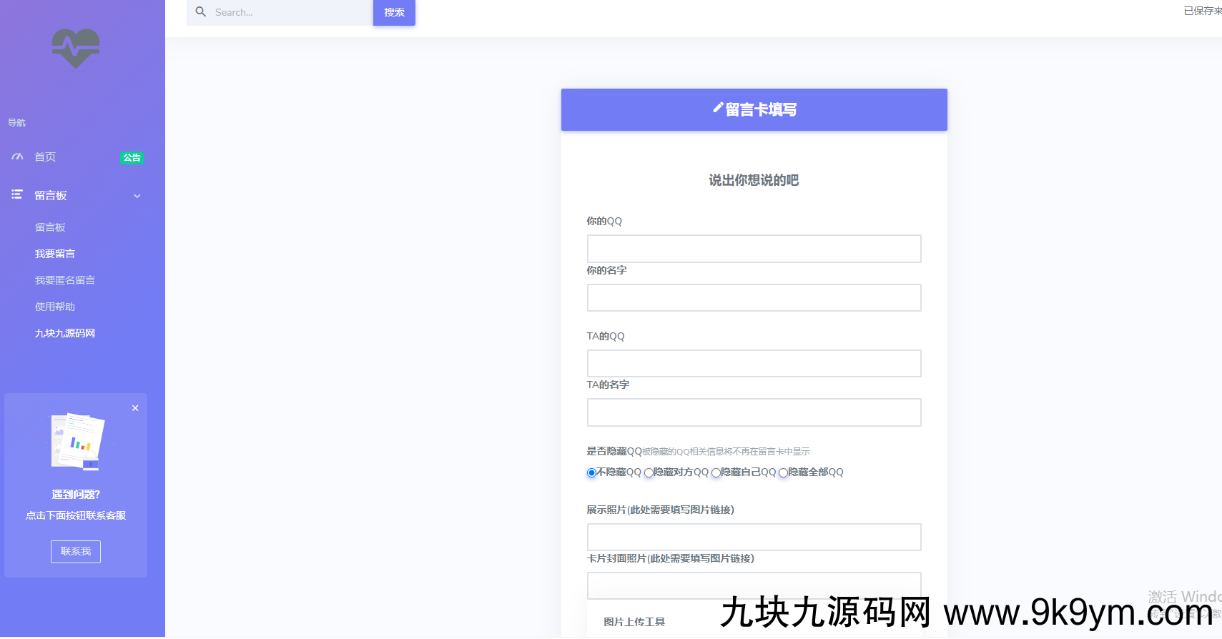Viewport: 1222px width, 639px height.
Task: Click the list icon beside 留言板
Action: [x=17, y=194]
